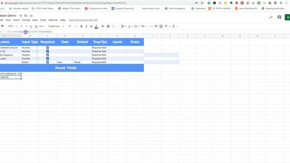This screenshot has width=290, height=163.
Task: Open the text rotation dropdown
Action: [x=144, y=26]
